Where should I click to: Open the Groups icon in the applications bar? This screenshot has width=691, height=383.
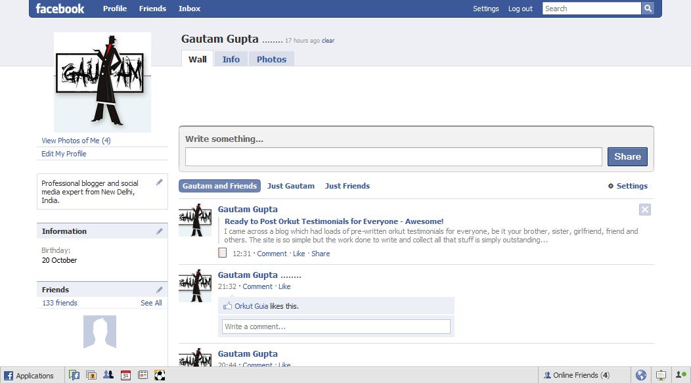point(109,375)
